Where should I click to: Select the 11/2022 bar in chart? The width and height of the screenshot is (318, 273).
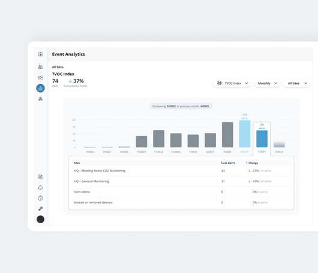pos(158,139)
